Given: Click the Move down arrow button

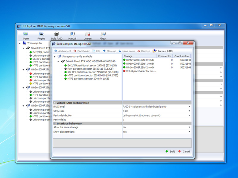Looking at the screenshot, I should 127,51.
